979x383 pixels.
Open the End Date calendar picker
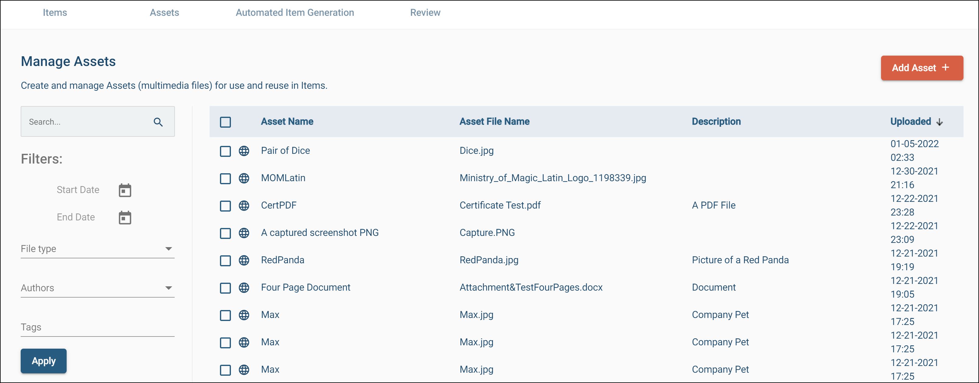pos(125,218)
